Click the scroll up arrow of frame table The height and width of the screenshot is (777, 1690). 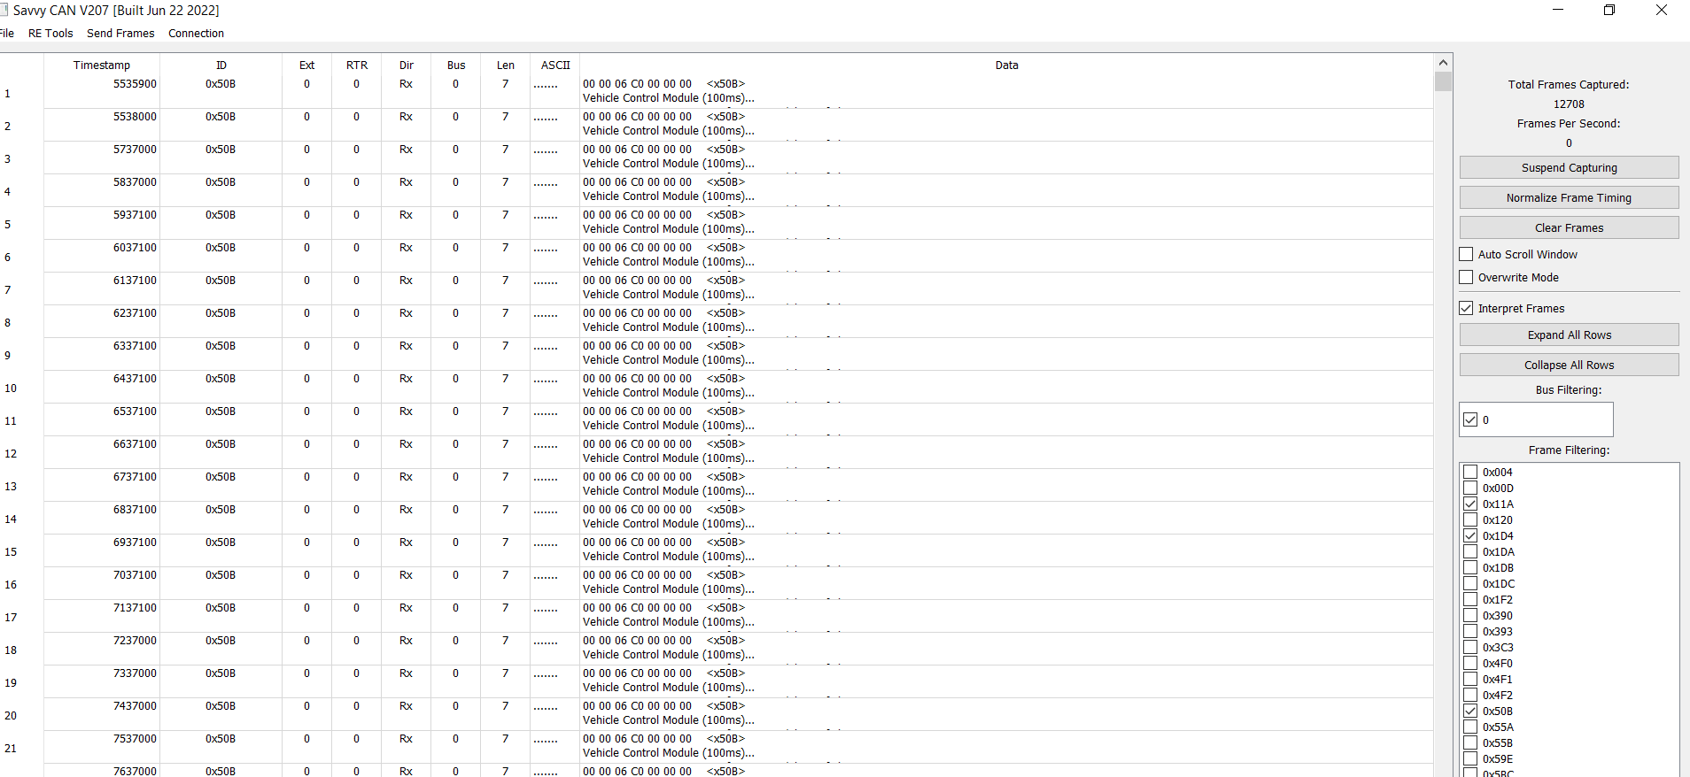(x=1443, y=63)
